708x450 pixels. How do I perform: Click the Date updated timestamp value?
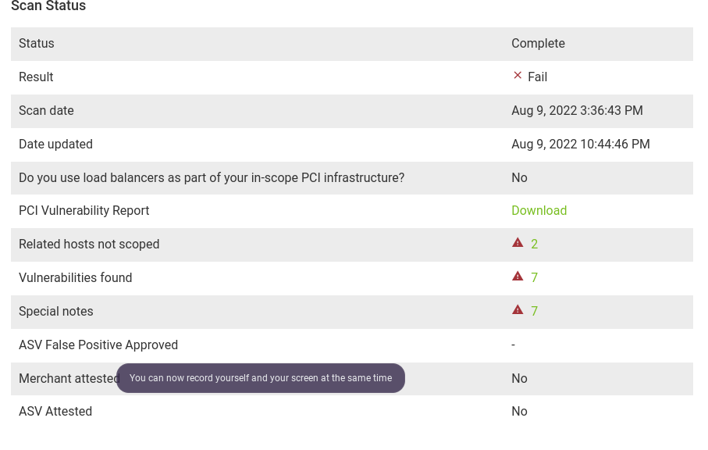(580, 145)
